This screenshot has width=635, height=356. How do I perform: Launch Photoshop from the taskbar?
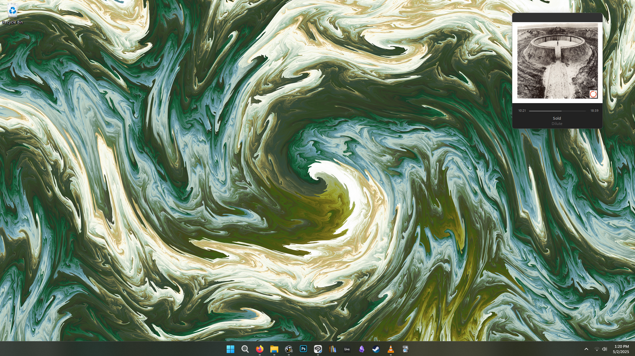[303, 349]
